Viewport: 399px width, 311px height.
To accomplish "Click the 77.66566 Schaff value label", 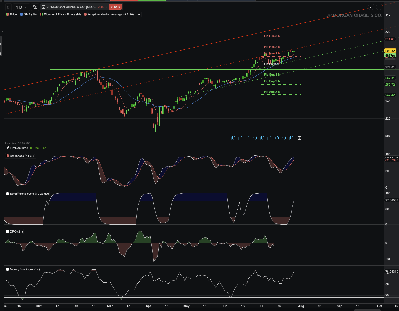I will 392,200.
